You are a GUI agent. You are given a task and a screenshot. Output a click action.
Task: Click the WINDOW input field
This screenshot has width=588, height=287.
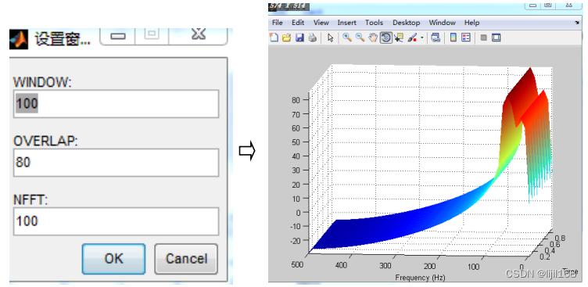pyautogui.click(x=116, y=103)
